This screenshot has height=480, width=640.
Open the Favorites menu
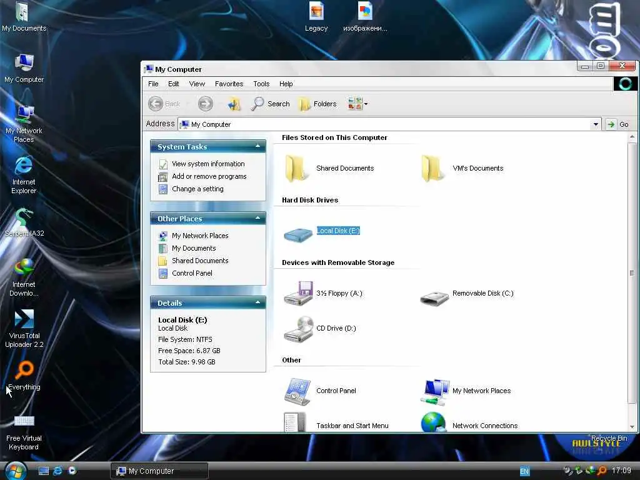[x=229, y=84]
